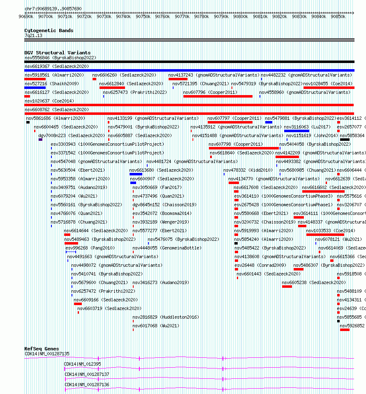The height and width of the screenshot is (394, 366).
Task: Open nsv5489463 (ByrskaBishop2022) variant
Action: (100, 239)
